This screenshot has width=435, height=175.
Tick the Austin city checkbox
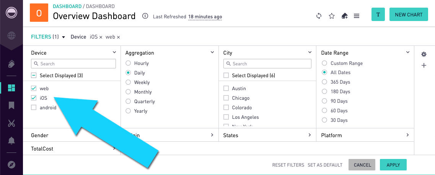pos(226,89)
